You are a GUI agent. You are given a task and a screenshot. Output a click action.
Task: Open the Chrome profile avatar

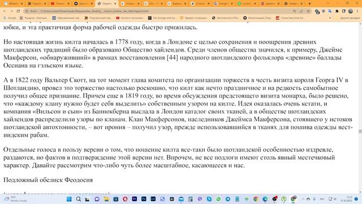click(x=351, y=11)
